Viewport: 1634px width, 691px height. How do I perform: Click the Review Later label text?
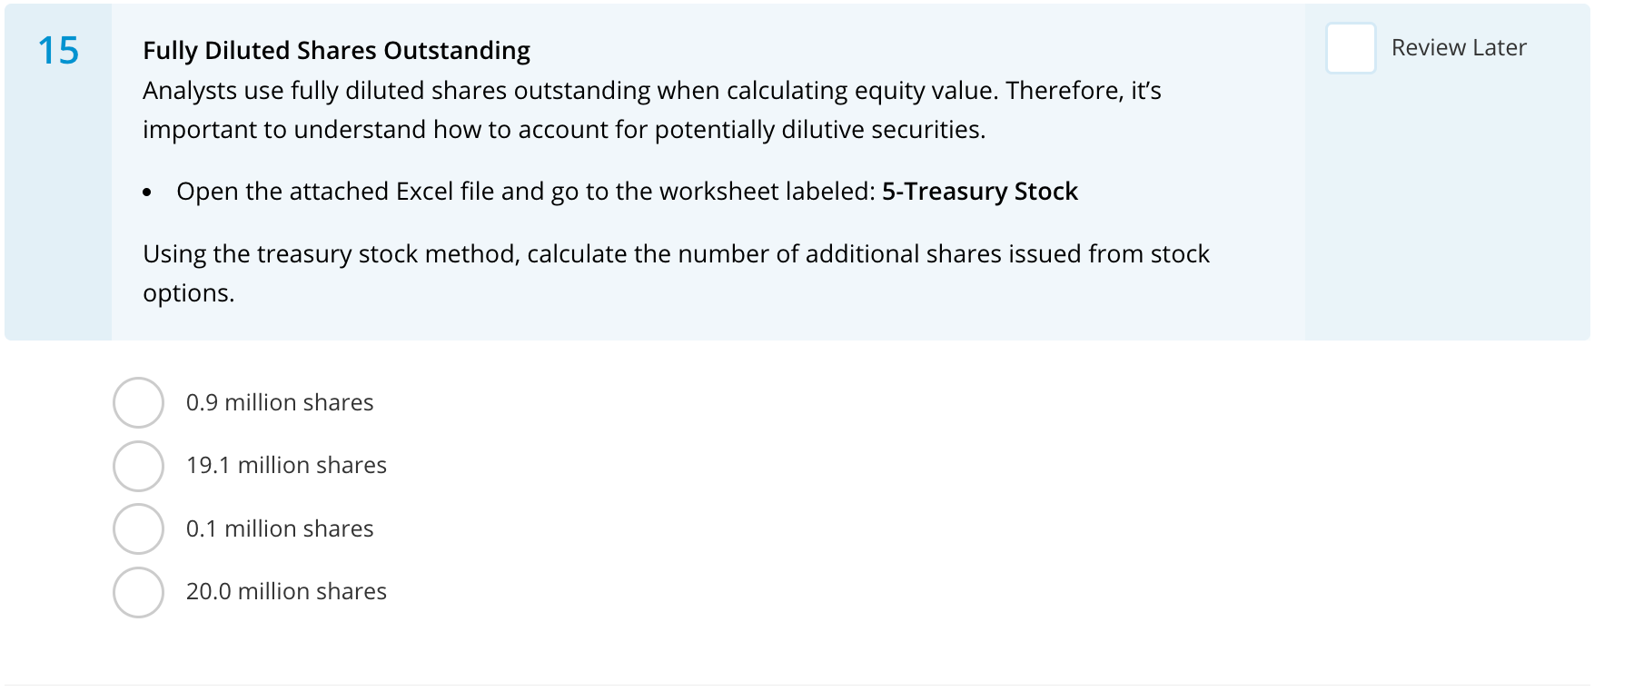1457,47
